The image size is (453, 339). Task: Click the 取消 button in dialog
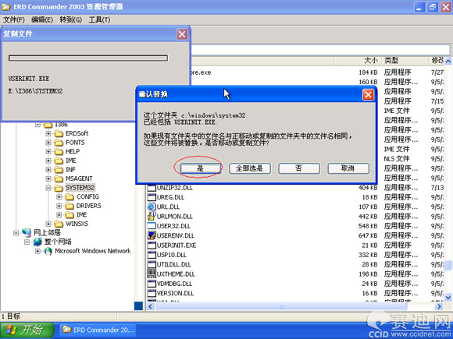(348, 168)
